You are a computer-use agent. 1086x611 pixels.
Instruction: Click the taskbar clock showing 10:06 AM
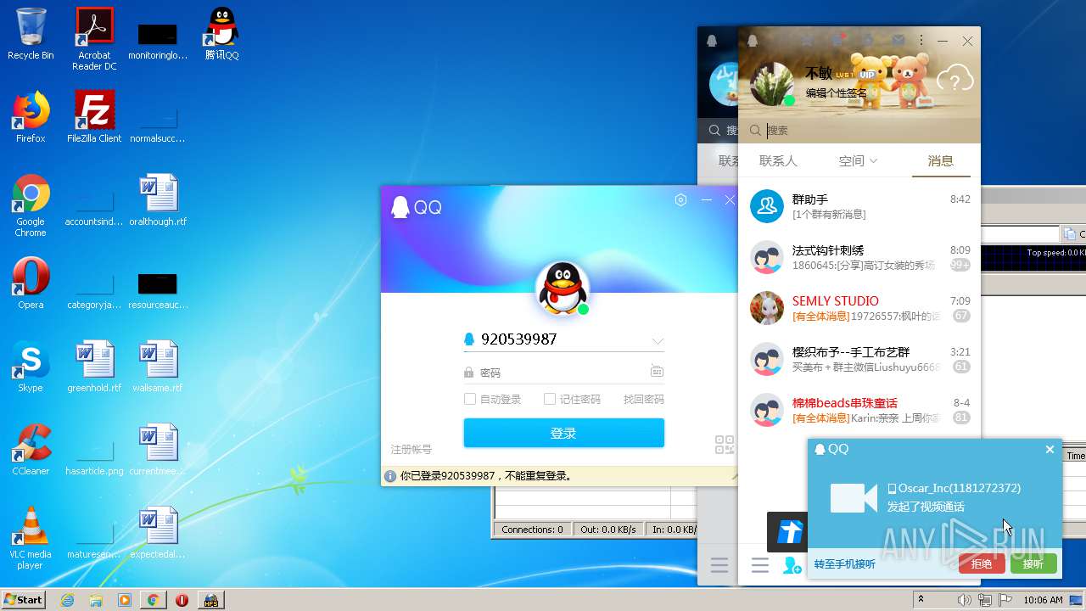[x=1043, y=600]
